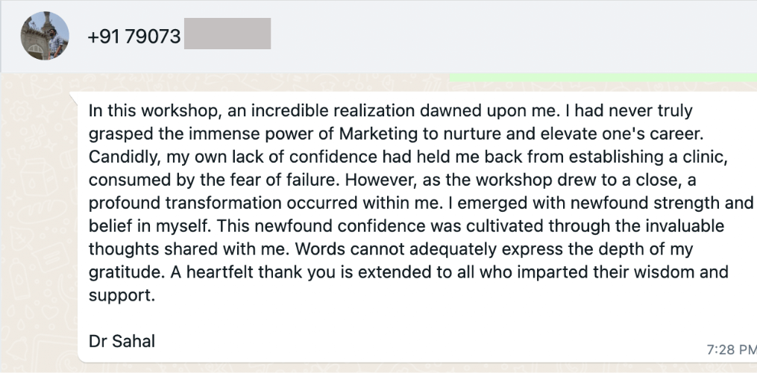The height and width of the screenshot is (373, 757).
Task: Click the Dr Sahal signature text
Action: click(x=122, y=341)
